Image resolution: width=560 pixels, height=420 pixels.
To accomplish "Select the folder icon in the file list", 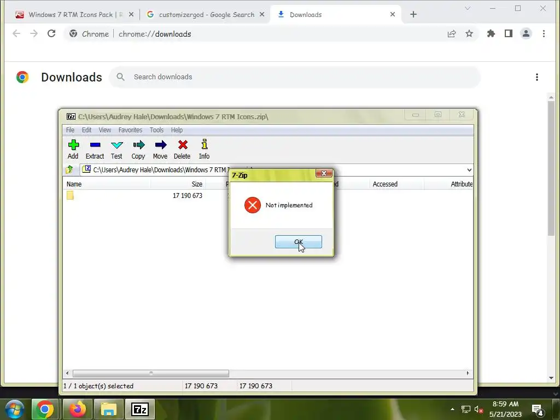I will [70, 195].
